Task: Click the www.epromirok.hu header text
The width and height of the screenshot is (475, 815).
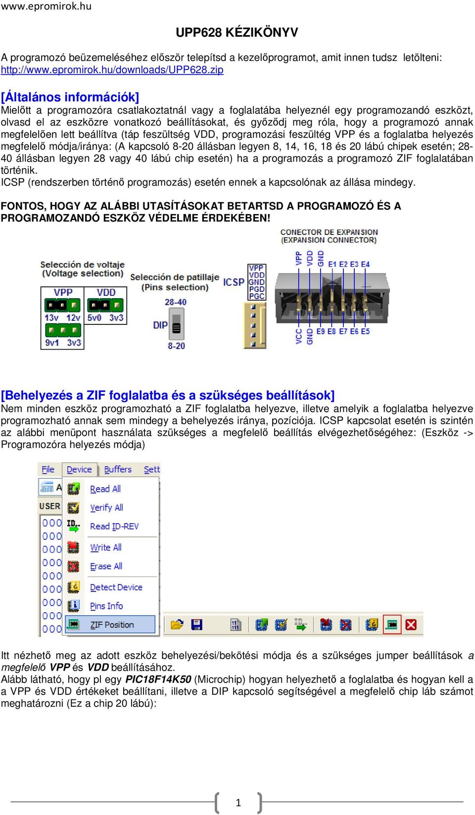Action: click(46, 6)
